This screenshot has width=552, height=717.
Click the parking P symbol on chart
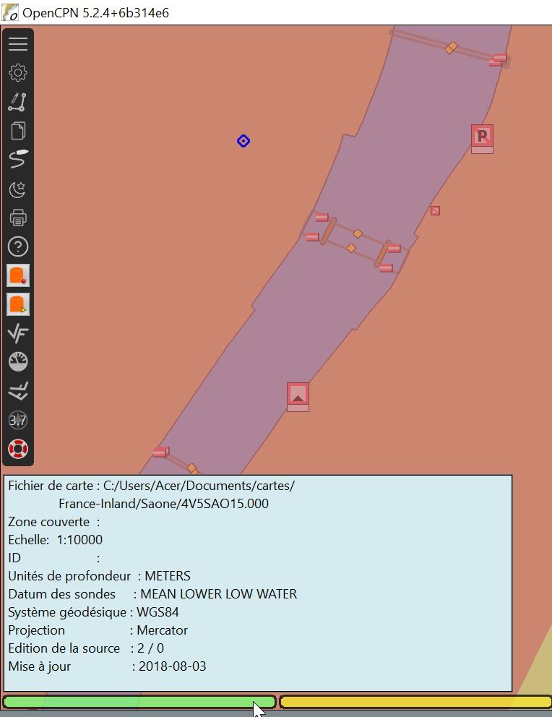pyautogui.click(x=482, y=136)
